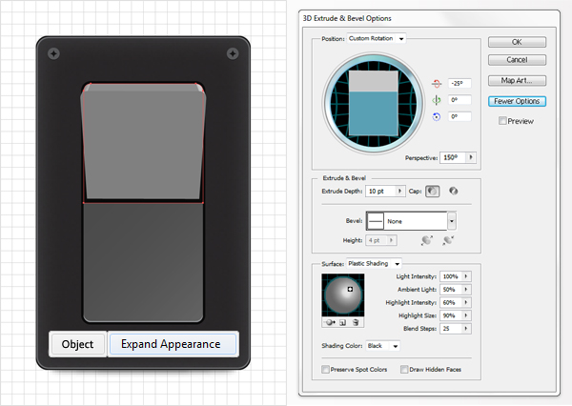
Task: Click the Highlight Size 90% field
Action: click(451, 315)
